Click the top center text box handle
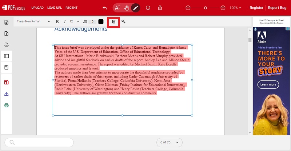Image resolution: width=291 pixels, height=151 pixels. (122, 45)
